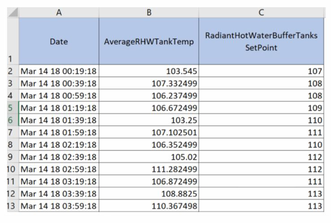The height and width of the screenshot is (223, 331).
Task: Select setpoint cell 111 in row 7
Action: (261, 132)
